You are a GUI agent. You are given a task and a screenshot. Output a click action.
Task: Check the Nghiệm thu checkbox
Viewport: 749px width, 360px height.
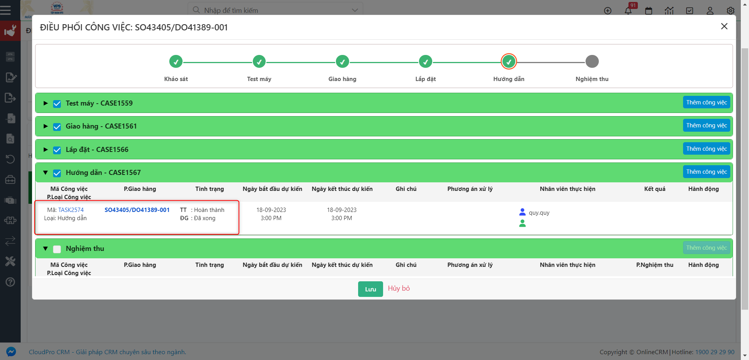click(57, 249)
